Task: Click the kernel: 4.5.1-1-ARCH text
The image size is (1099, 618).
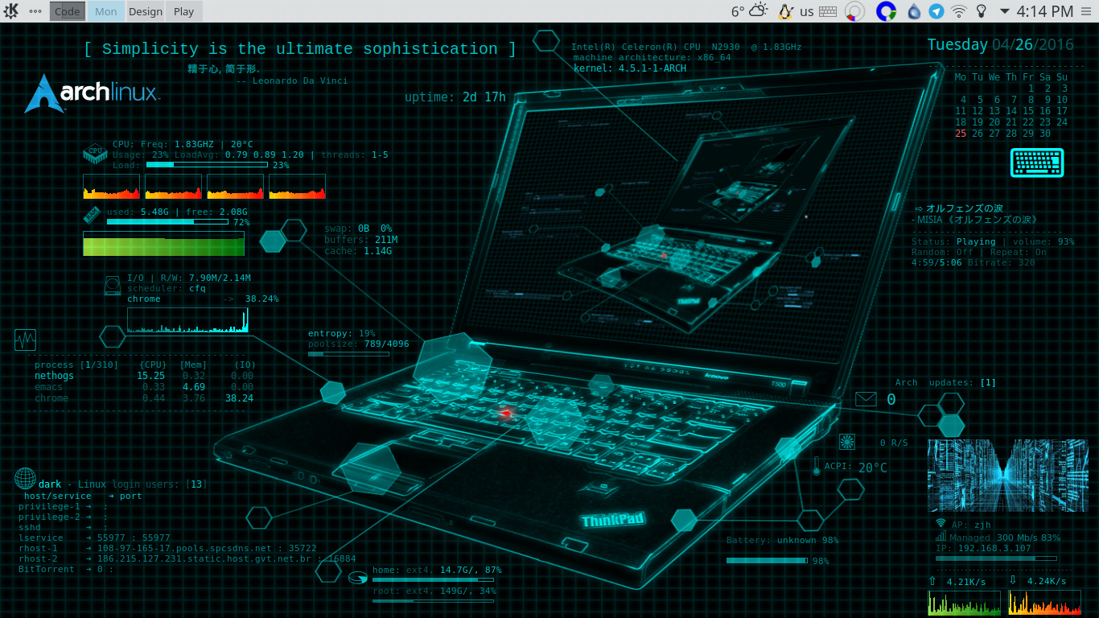Action: pyautogui.click(x=630, y=68)
